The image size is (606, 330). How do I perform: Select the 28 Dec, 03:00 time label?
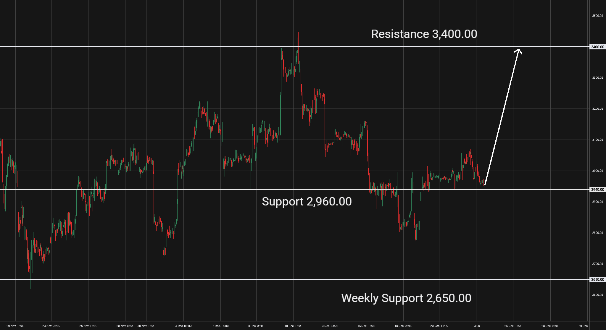pos(550,326)
